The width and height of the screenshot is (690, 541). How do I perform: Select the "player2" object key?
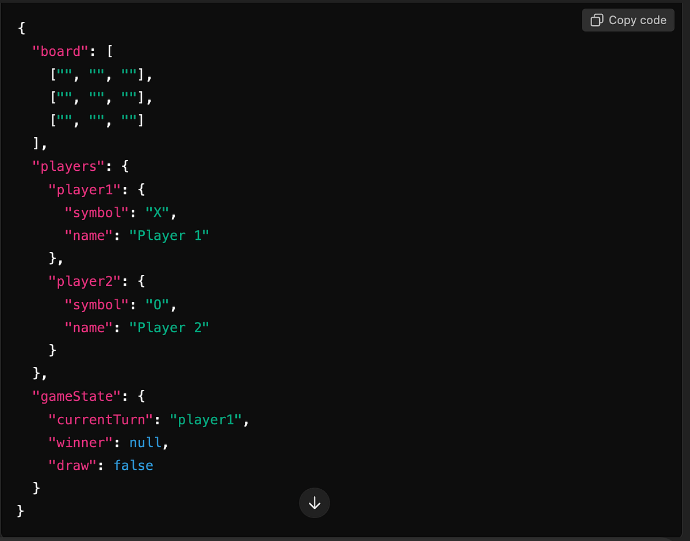click(84, 281)
